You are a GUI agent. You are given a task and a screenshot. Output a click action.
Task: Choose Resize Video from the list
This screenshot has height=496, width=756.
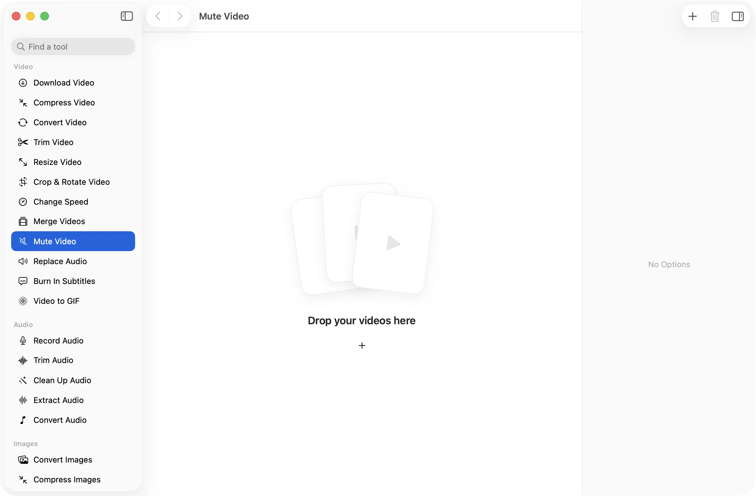tap(73, 162)
